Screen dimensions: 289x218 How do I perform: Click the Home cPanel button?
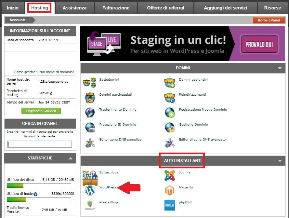click(x=269, y=20)
